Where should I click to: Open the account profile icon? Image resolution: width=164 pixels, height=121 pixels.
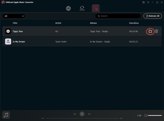(x=143, y=2)
